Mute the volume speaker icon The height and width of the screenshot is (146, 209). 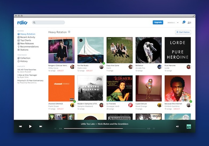coord(177,126)
